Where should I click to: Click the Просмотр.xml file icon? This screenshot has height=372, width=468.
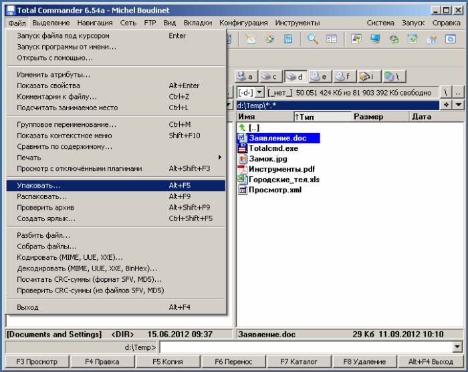(242, 190)
